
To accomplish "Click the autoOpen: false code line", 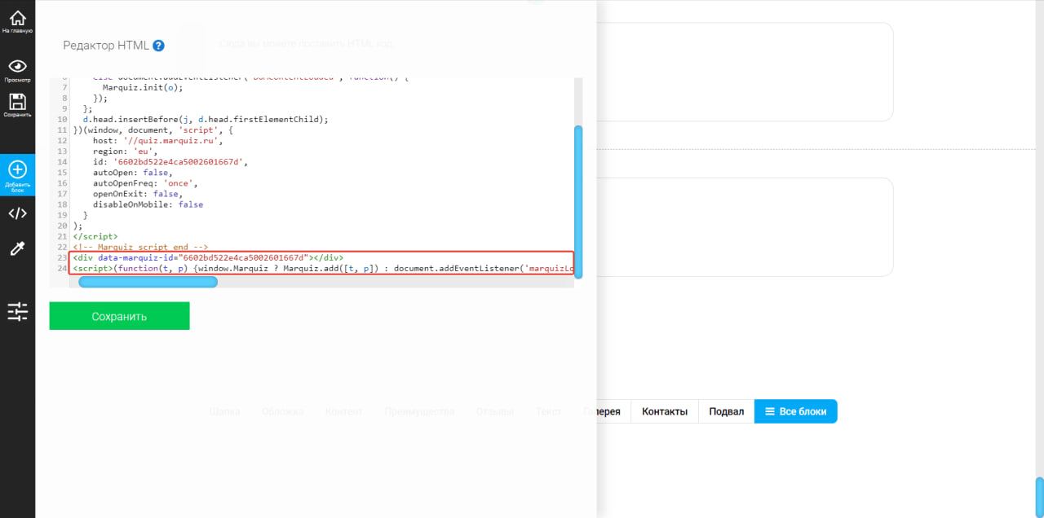I will point(132,173).
